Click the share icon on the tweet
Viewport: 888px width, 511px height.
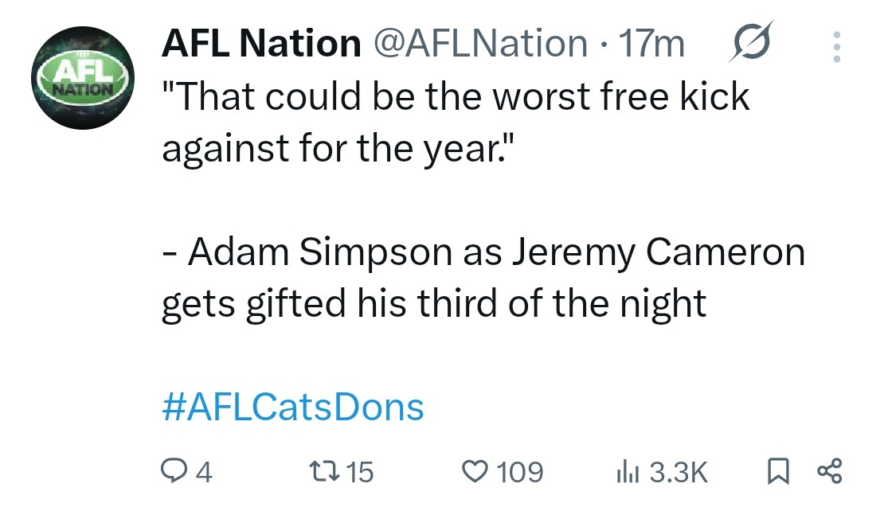pyautogui.click(x=829, y=472)
